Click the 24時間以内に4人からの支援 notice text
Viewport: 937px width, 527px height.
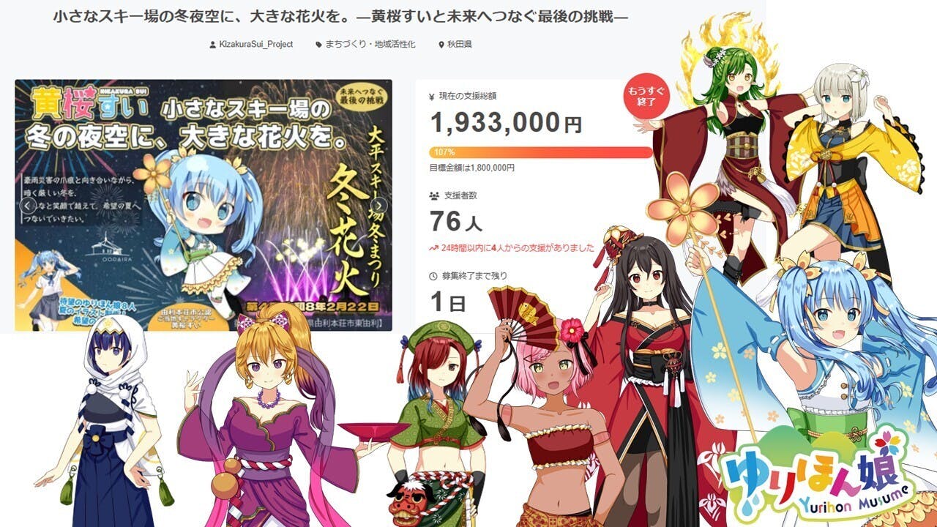point(518,248)
